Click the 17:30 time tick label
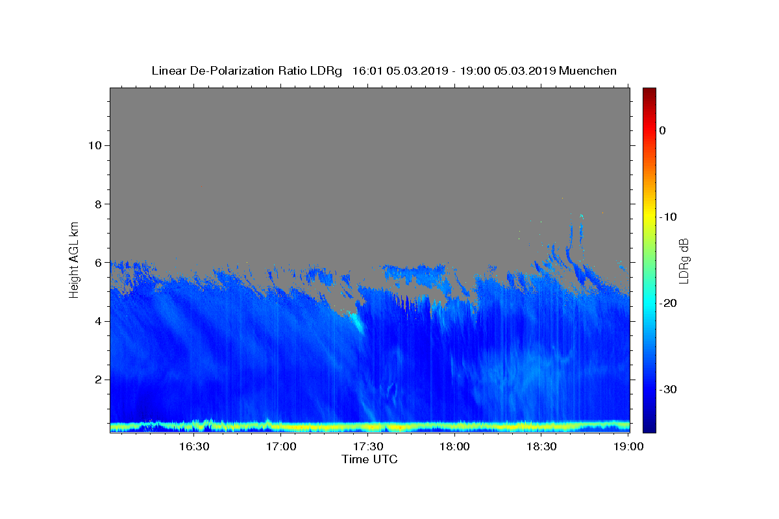This screenshot has height=519, width=779. [x=368, y=446]
